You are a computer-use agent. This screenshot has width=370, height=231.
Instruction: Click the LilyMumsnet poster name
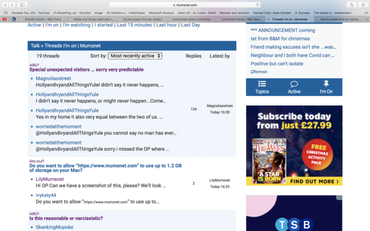click(49, 179)
